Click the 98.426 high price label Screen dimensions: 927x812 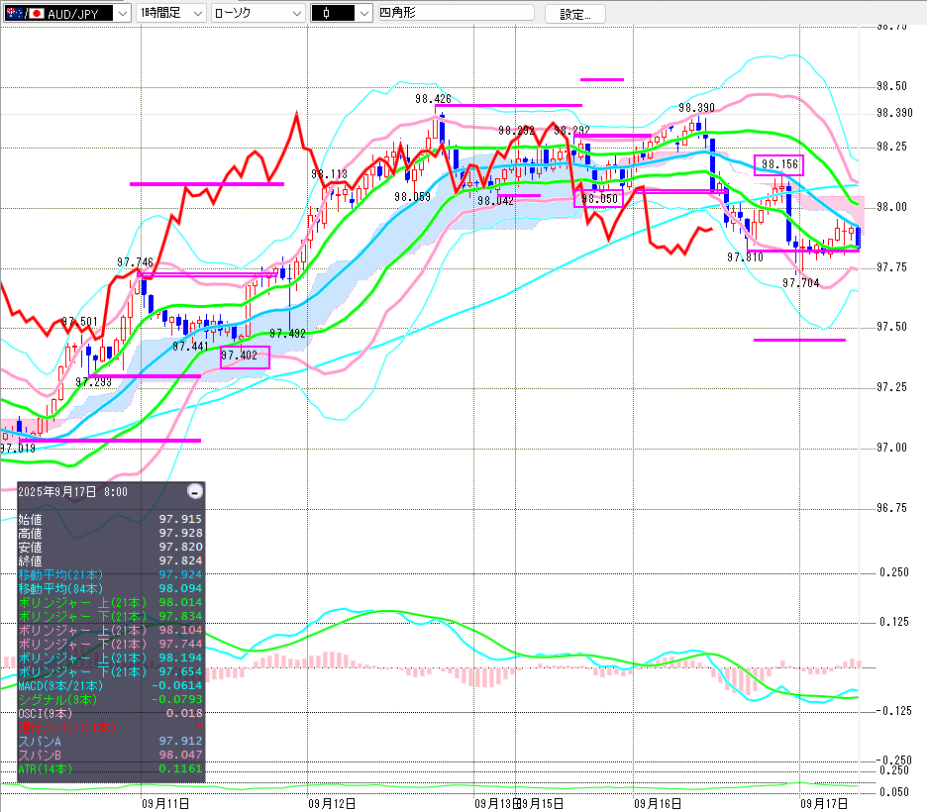[x=433, y=99]
